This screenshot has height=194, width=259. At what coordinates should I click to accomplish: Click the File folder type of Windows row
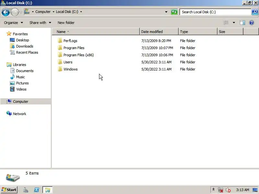click(188, 69)
